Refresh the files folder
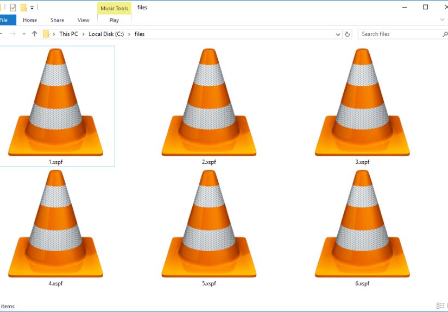448x312 pixels. click(347, 34)
